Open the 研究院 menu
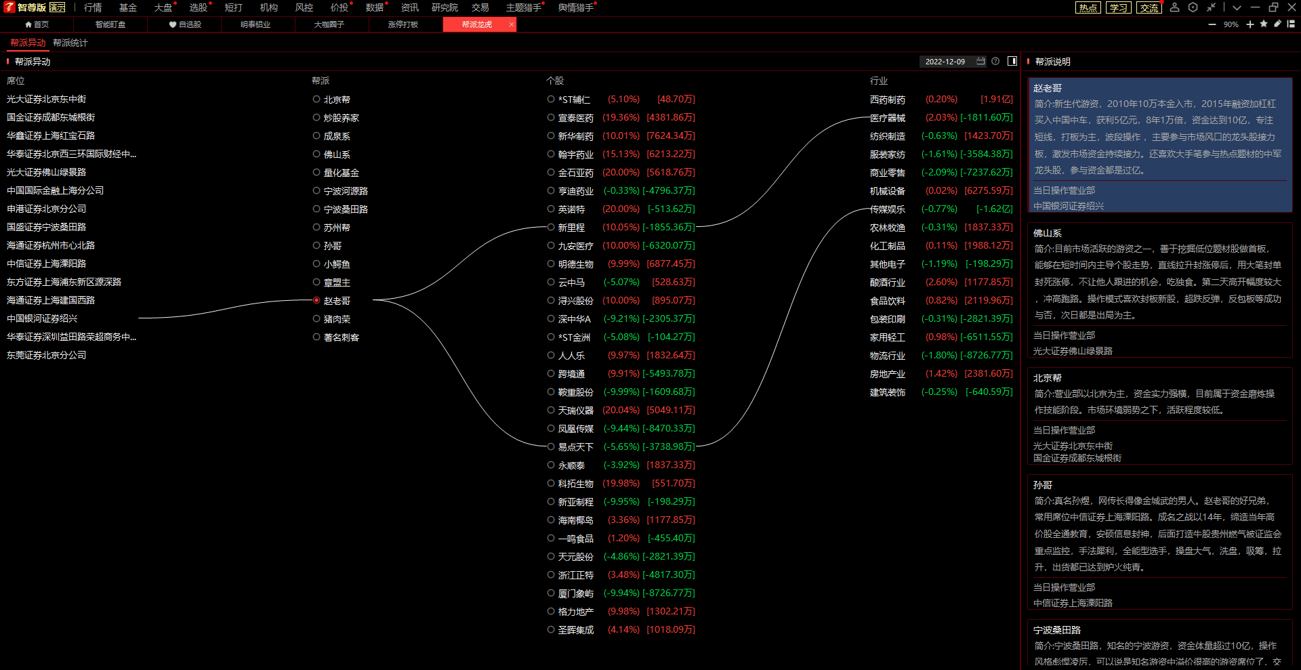The width and height of the screenshot is (1301, 670). click(445, 7)
